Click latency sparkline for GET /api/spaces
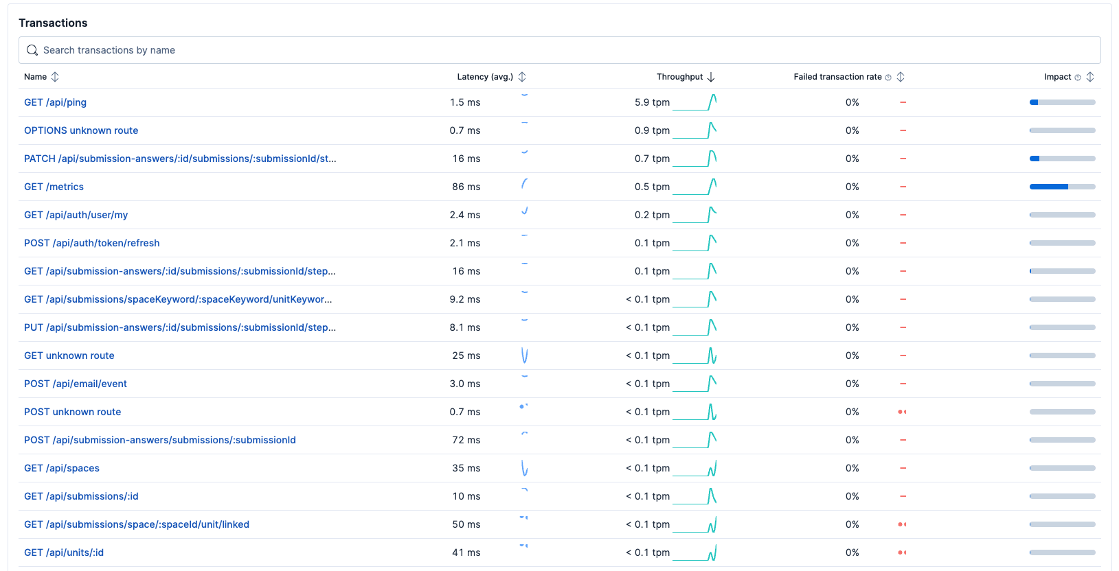 (525, 468)
